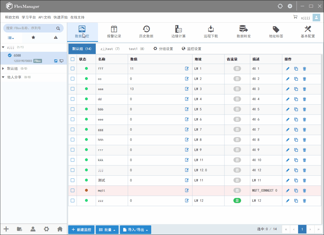Image resolution: width=324 pixels, height=235 pixels.
Task: Toggle 省流量 switch for row zzz
Action: coord(237,201)
